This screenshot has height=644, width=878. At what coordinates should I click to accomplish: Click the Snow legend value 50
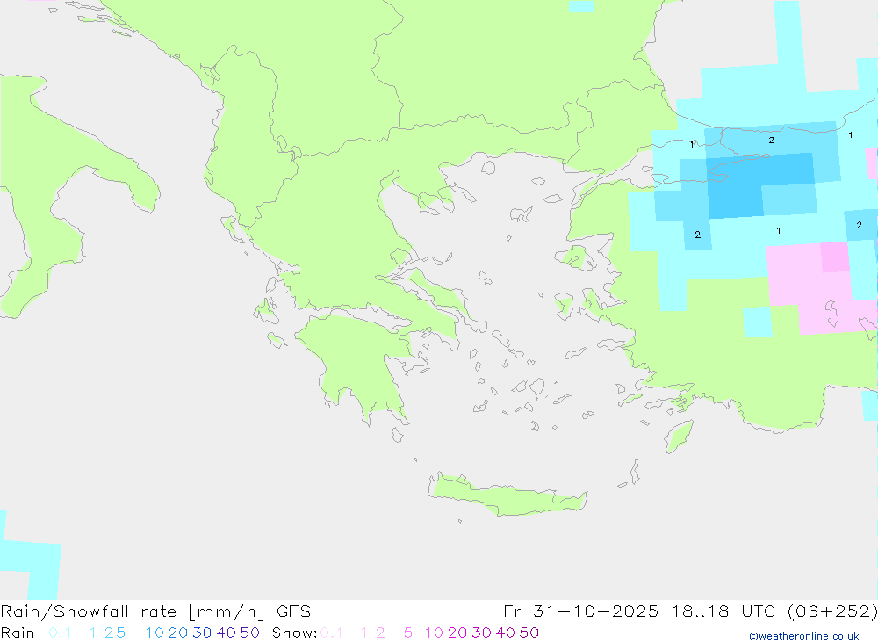tap(529, 633)
